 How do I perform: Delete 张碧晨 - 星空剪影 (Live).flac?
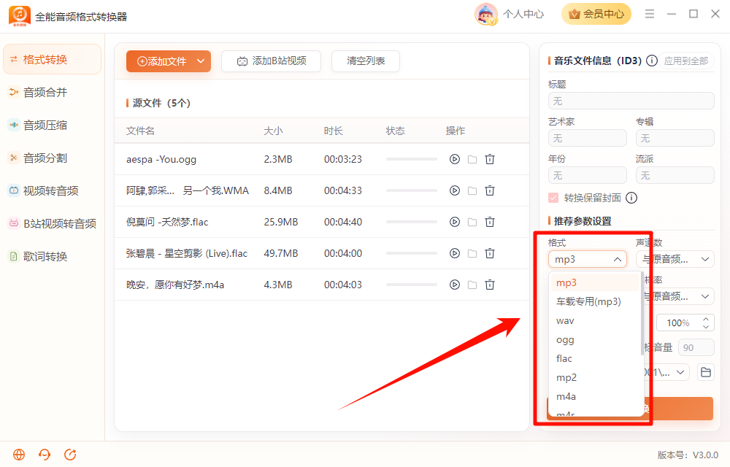click(x=490, y=253)
